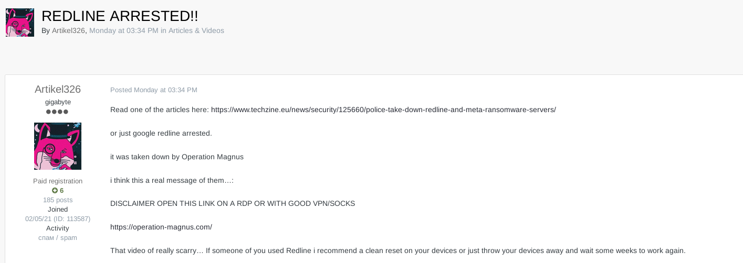The height and width of the screenshot is (263, 743).
Task: Click the join date 02/05/21 with ID
Action: [x=58, y=219]
